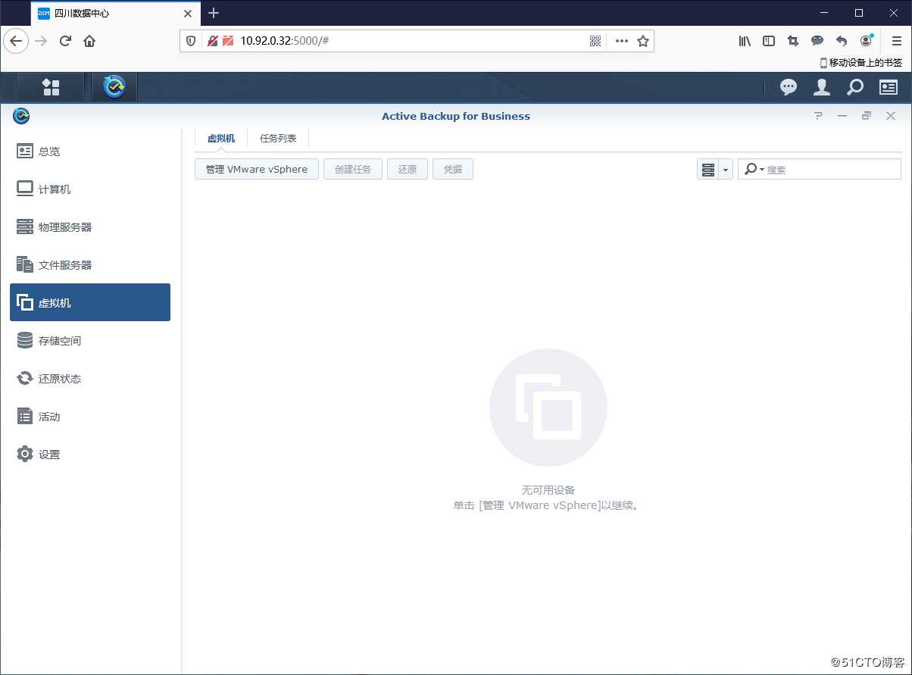This screenshot has width=912, height=675.
Task: Maximize the Active Backup for Business window
Action: click(867, 116)
